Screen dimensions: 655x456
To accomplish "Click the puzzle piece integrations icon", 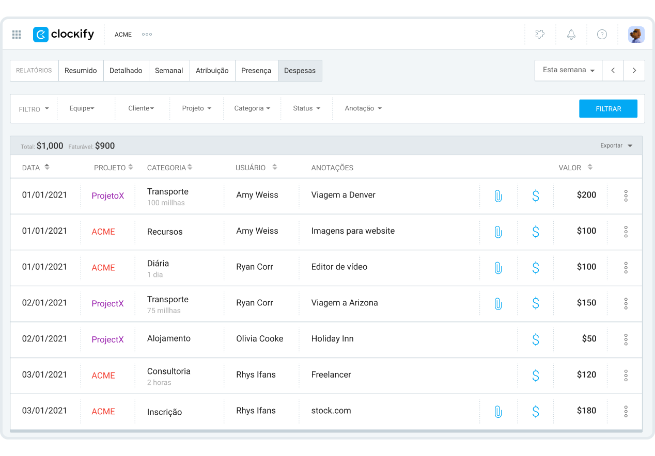I will tap(540, 35).
